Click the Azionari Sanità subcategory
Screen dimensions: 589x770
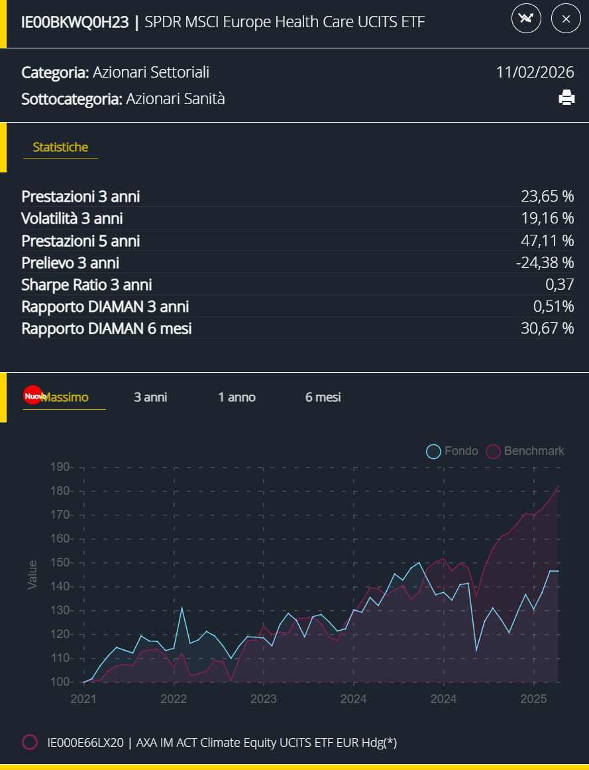click(x=176, y=99)
